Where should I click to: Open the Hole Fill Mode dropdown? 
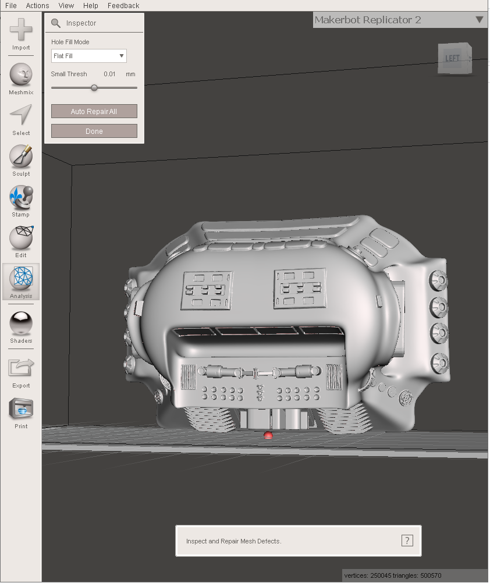(x=89, y=56)
